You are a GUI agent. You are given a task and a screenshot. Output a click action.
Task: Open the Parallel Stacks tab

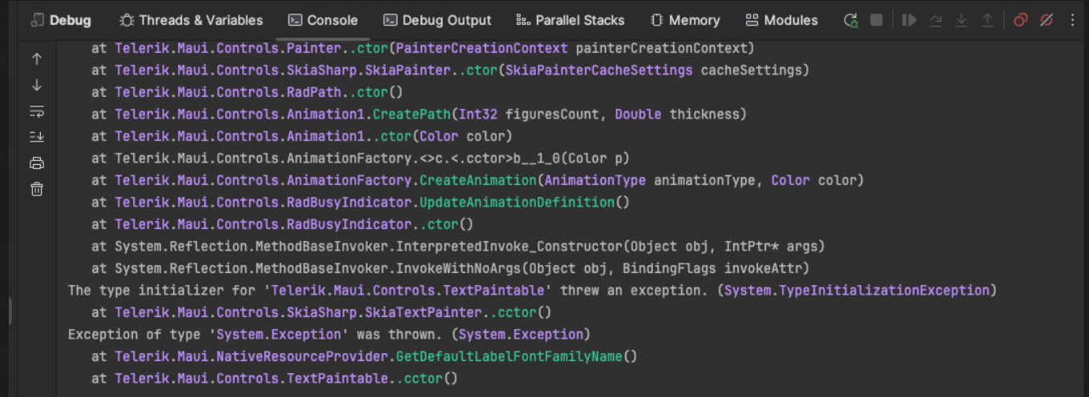coord(571,21)
